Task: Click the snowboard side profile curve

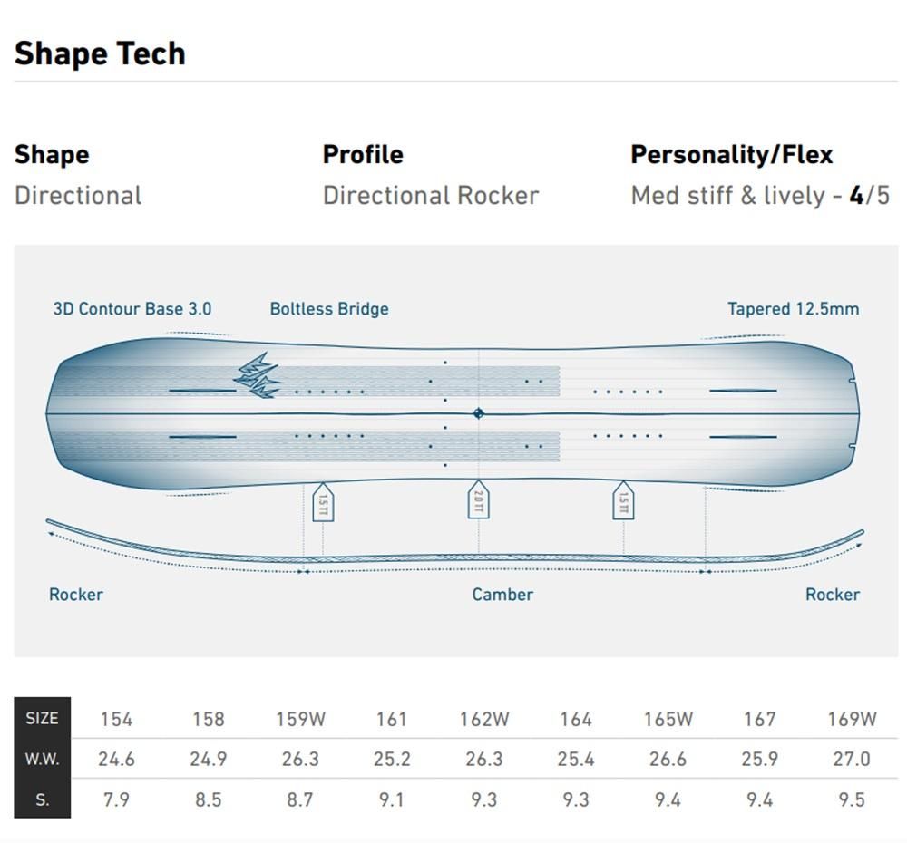Action: click(x=454, y=547)
